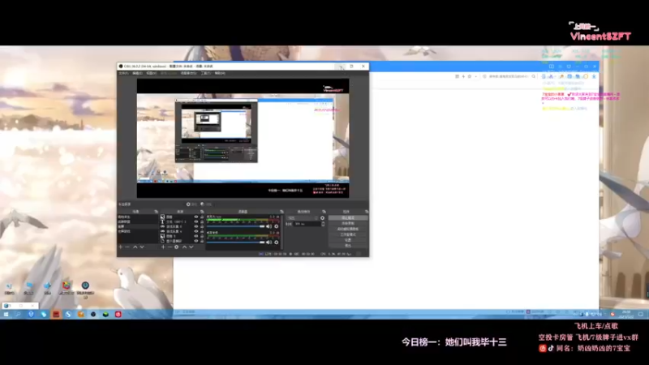Move the selected source down
The image size is (649, 365).
191,247
